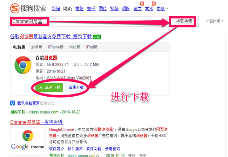228x157 pixels.
Task: Open the 图片 search category
Action: [x=103, y=9]
